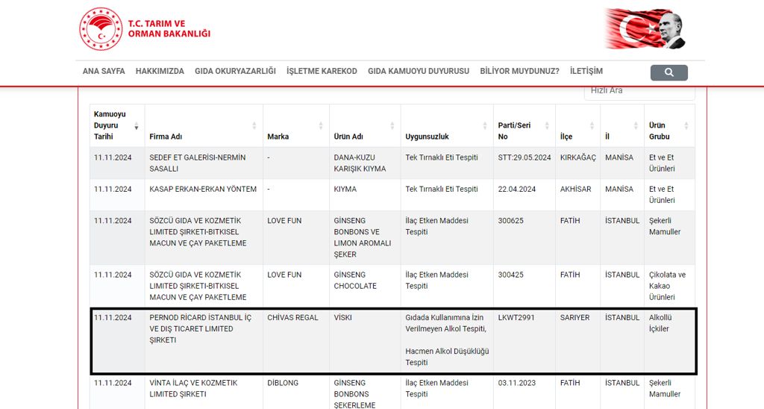Viewport: 764px width, 409px height.
Task: Click the KIRKAĞAÇ district cell
Action: 578,163
